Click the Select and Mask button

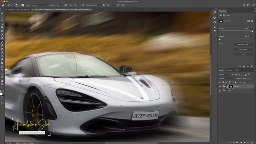243,44
